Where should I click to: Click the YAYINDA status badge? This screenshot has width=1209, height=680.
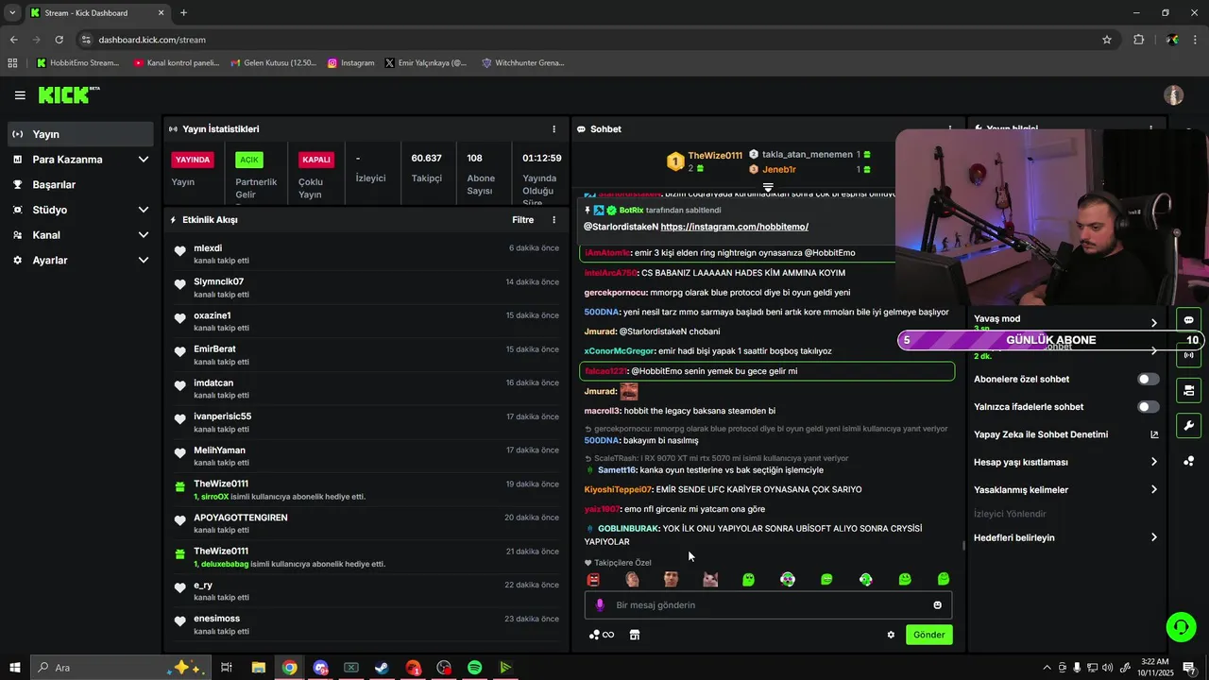click(193, 160)
